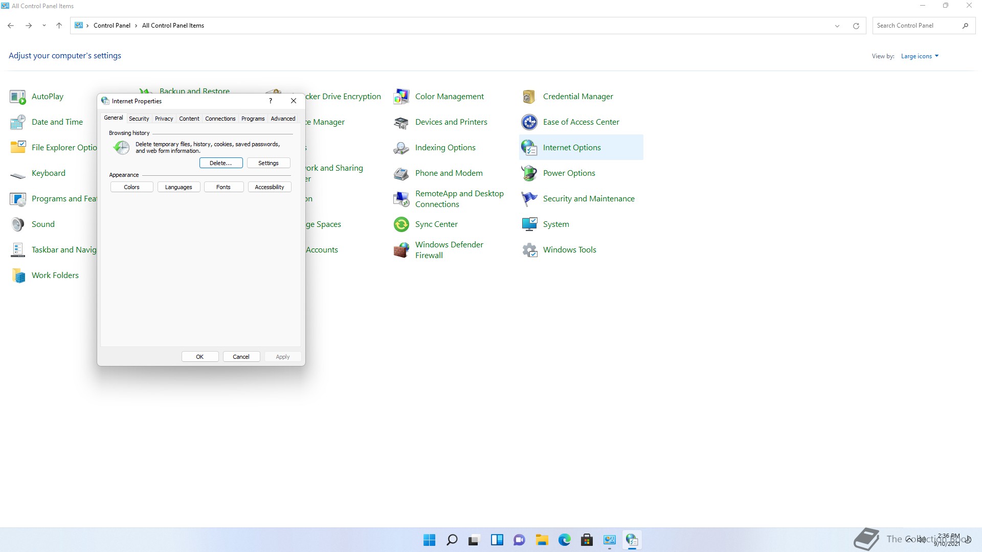Open the Windows Start button
This screenshot has height=552, width=982.
(x=430, y=540)
